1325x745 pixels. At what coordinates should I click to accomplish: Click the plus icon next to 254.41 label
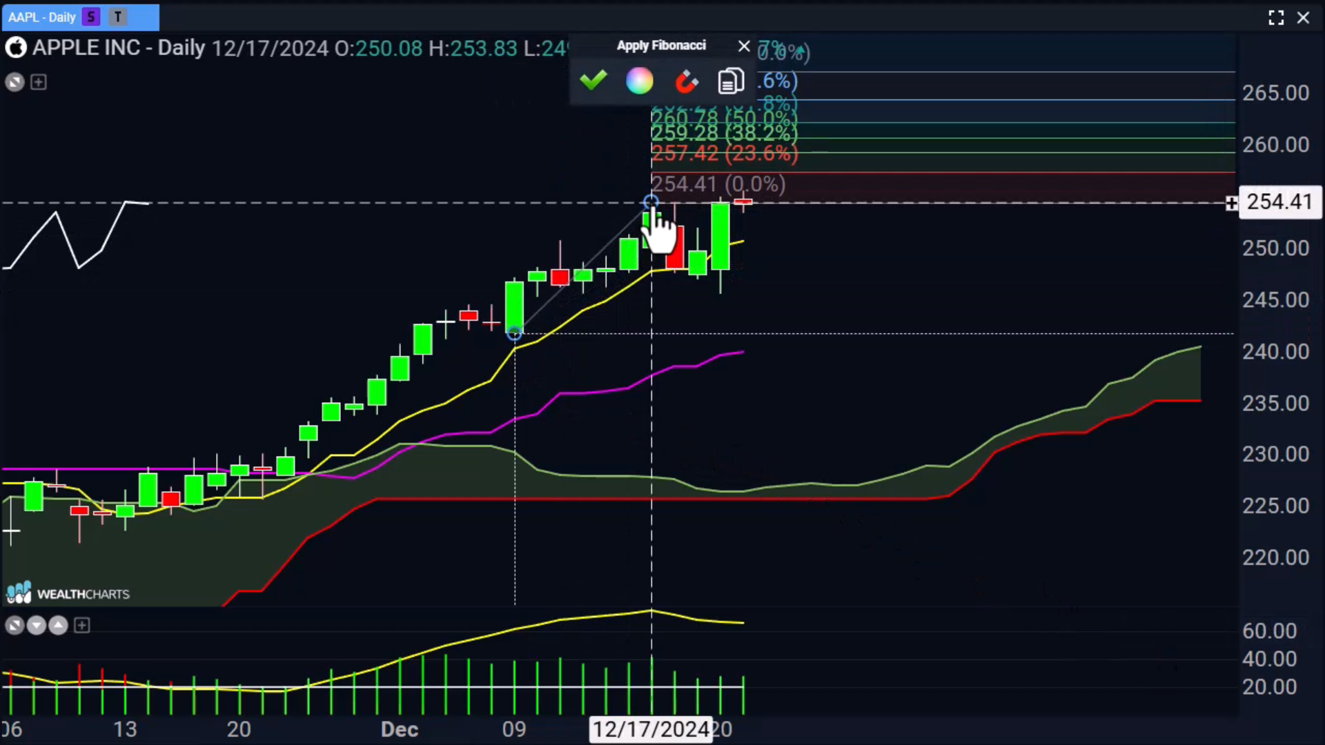tap(1231, 203)
